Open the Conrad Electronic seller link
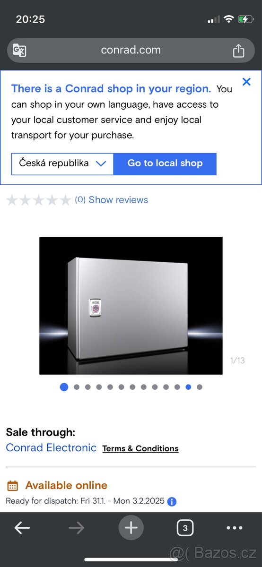 click(51, 447)
